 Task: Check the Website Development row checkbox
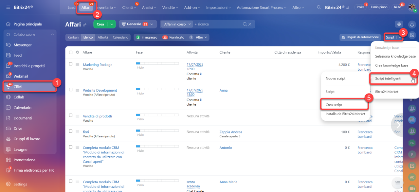click(71, 90)
